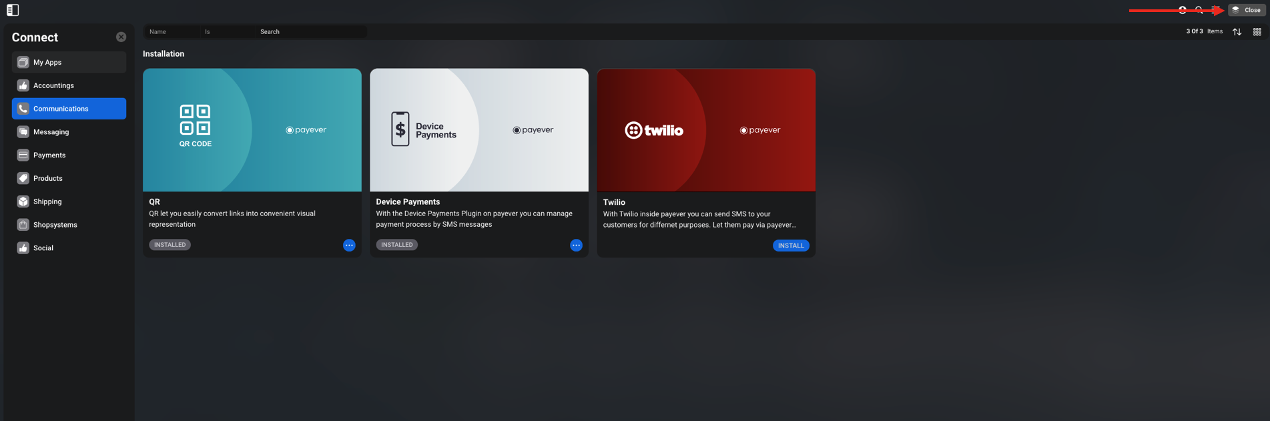The width and height of the screenshot is (1270, 421).
Task: Click the 'Installation' section heading
Action: click(164, 53)
